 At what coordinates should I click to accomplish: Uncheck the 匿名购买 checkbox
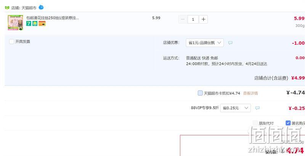coord(288,123)
